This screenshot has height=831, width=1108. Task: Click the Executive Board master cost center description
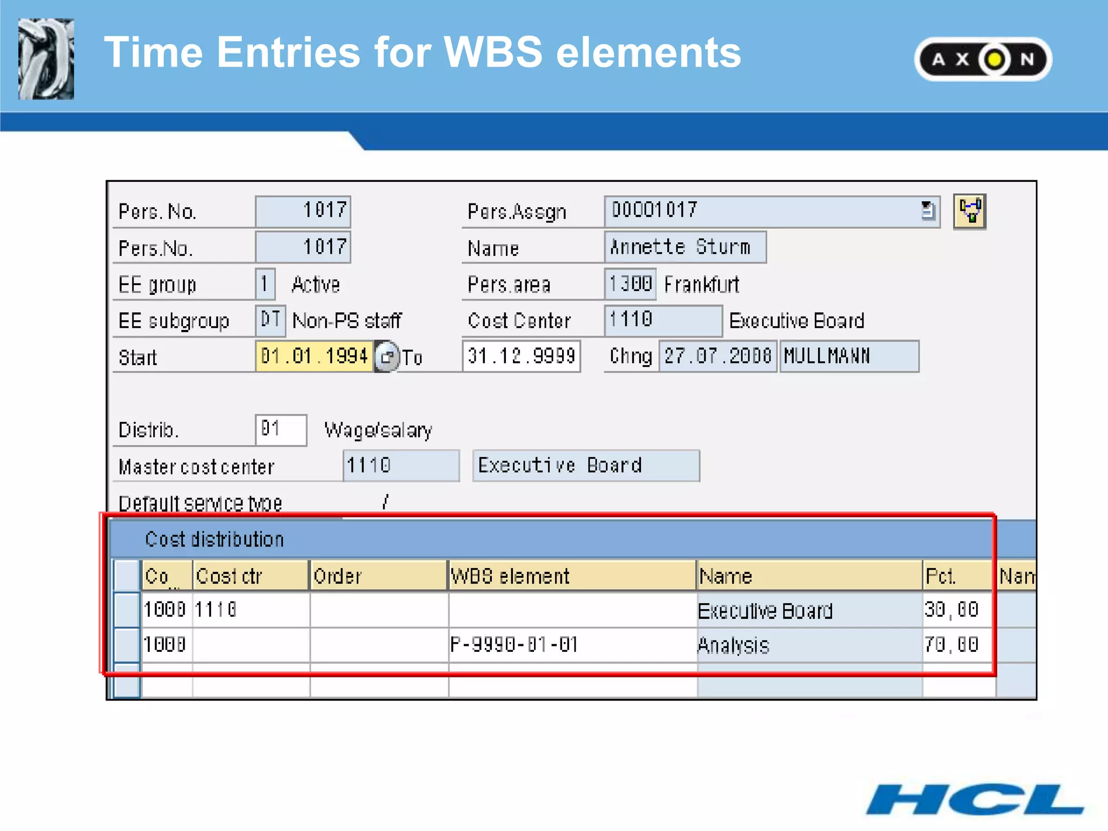tap(586, 466)
